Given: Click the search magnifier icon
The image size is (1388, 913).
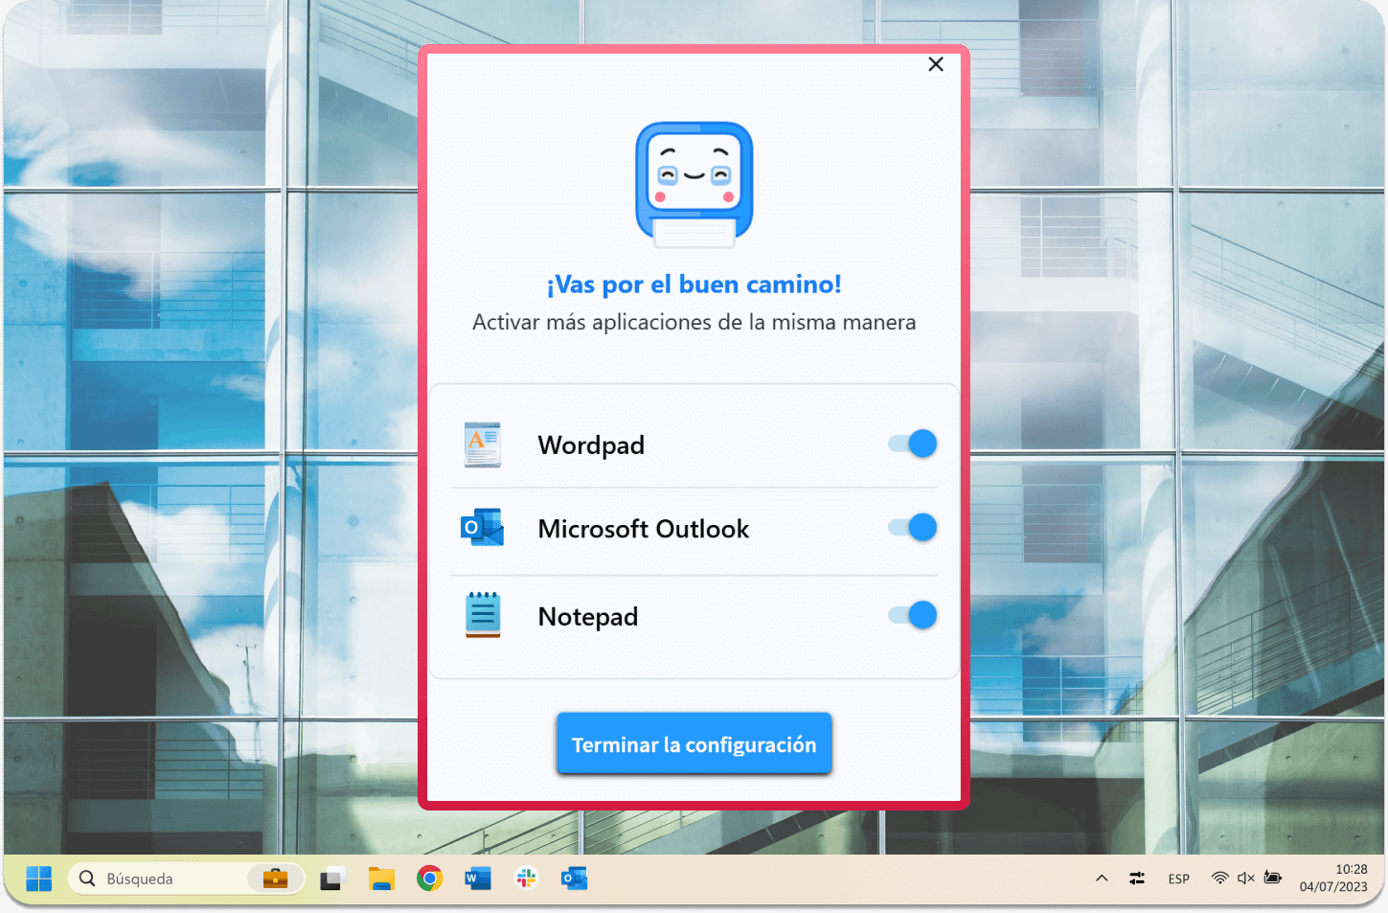Looking at the screenshot, I should pyautogui.click(x=87, y=879).
